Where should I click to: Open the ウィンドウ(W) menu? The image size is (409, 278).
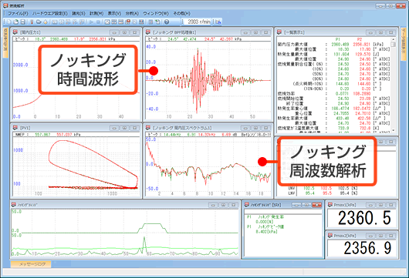pos(156,13)
